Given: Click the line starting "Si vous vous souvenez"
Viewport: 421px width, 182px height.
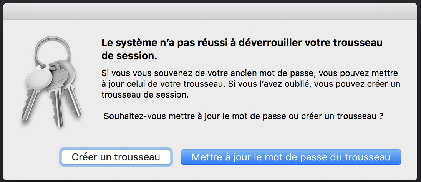Looking at the screenshot, I should coord(250,73).
